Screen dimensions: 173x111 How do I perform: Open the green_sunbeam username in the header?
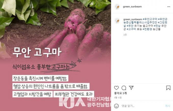pos(132,7)
